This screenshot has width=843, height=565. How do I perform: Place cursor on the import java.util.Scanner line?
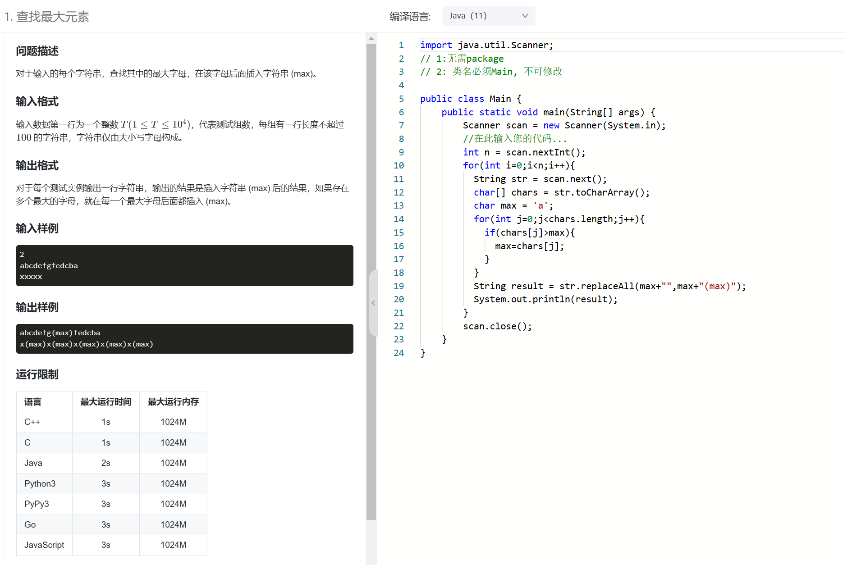click(x=486, y=45)
